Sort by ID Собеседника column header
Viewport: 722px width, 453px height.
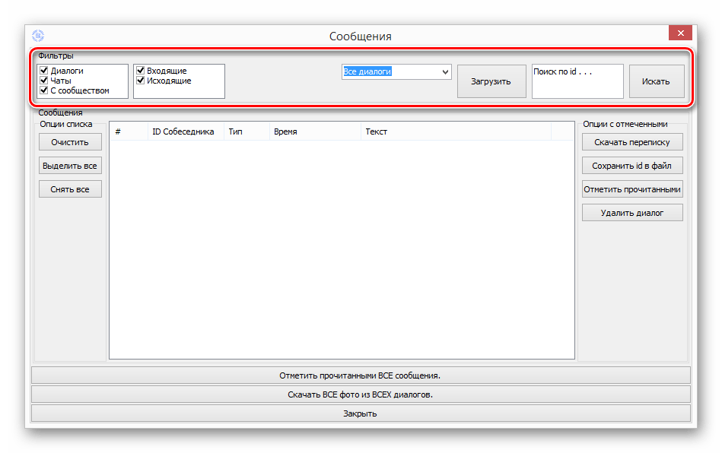pyautogui.click(x=183, y=131)
